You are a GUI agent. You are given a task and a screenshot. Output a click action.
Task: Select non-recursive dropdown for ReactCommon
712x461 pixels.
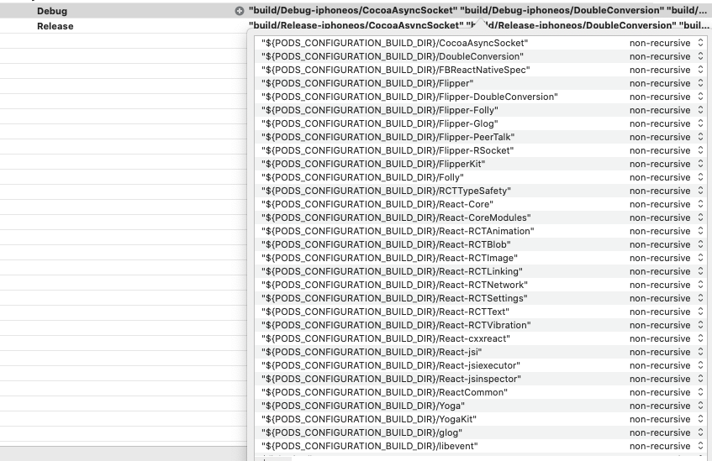(666, 392)
